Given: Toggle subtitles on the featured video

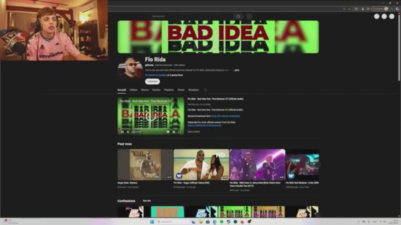Looking at the screenshot, I should click(168, 132).
